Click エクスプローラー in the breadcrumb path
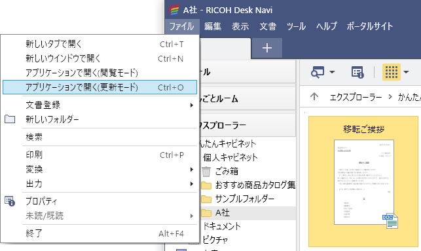 (356, 97)
